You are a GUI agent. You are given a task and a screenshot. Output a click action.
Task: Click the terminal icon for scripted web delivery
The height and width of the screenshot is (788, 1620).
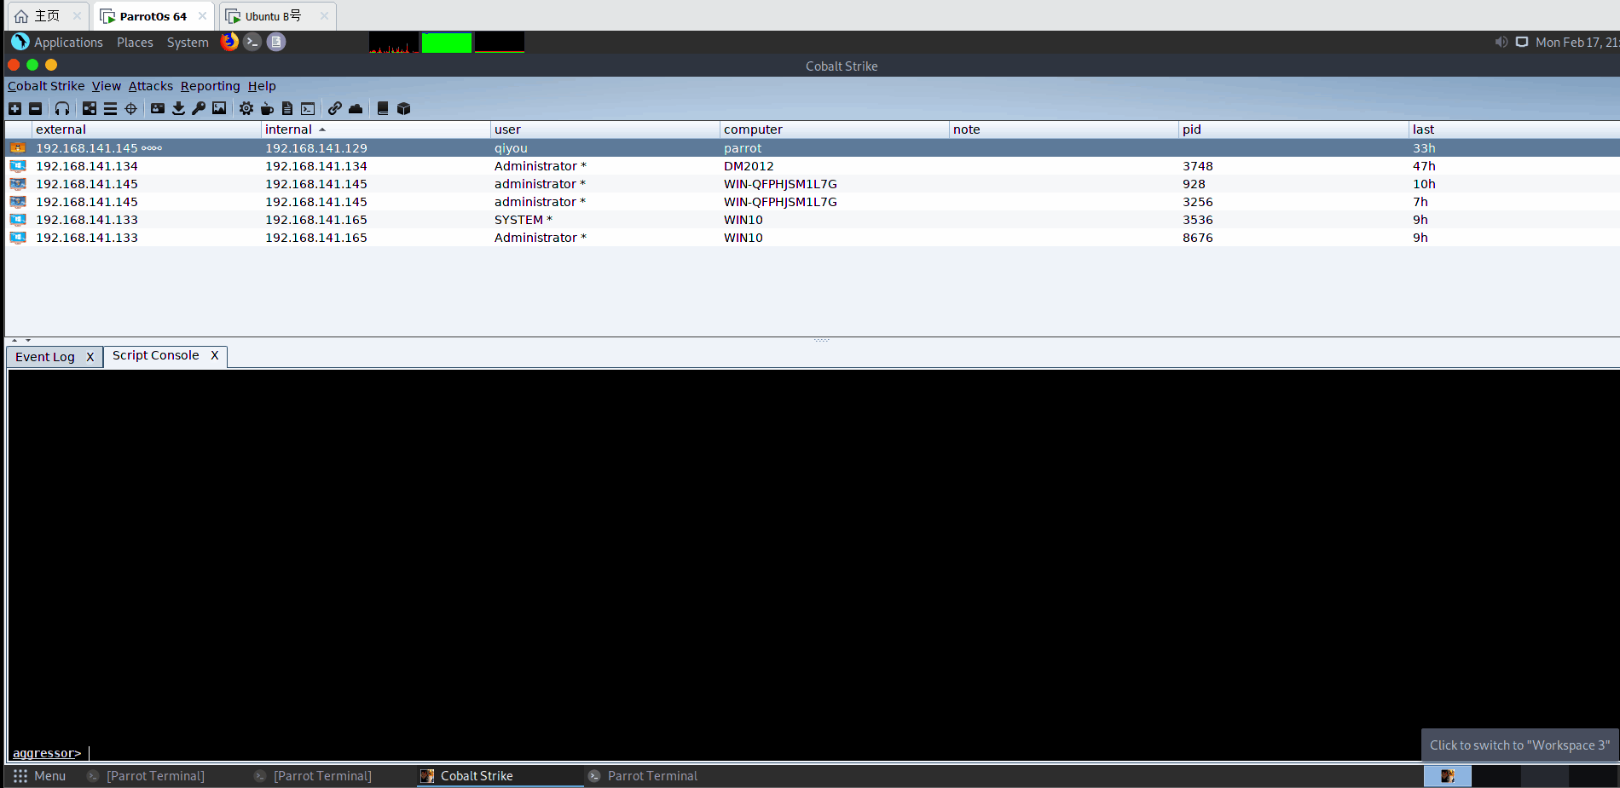pyautogui.click(x=308, y=108)
